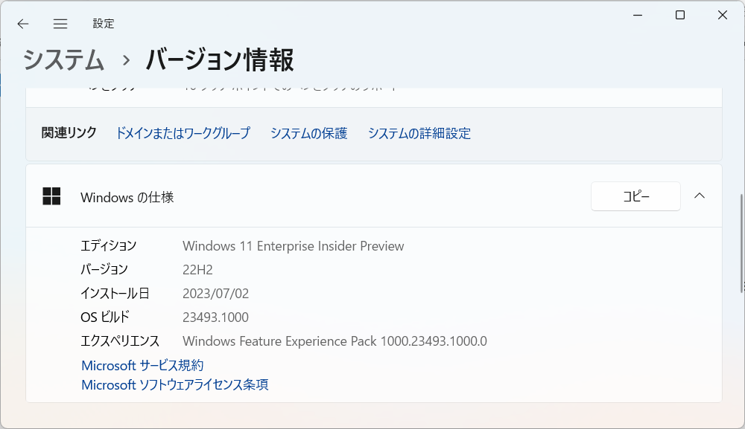Open the hamburger navigation menu

coord(60,24)
